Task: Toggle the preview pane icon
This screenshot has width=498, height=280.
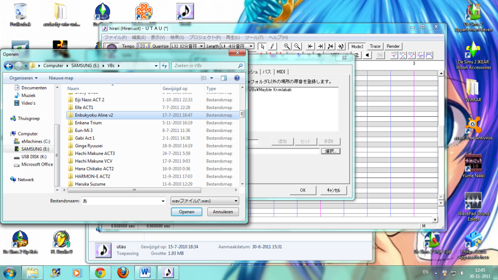Action: pos(224,78)
